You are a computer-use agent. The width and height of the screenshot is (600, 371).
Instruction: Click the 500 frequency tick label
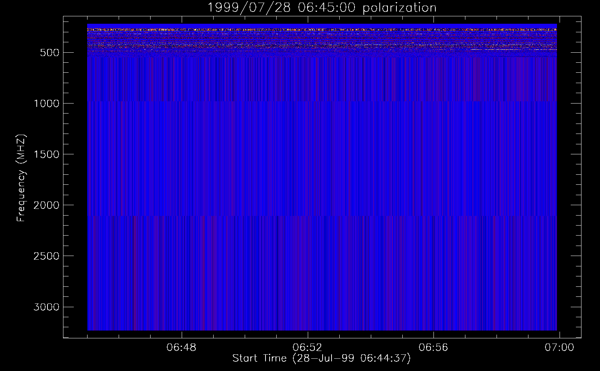click(x=50, y=53)
